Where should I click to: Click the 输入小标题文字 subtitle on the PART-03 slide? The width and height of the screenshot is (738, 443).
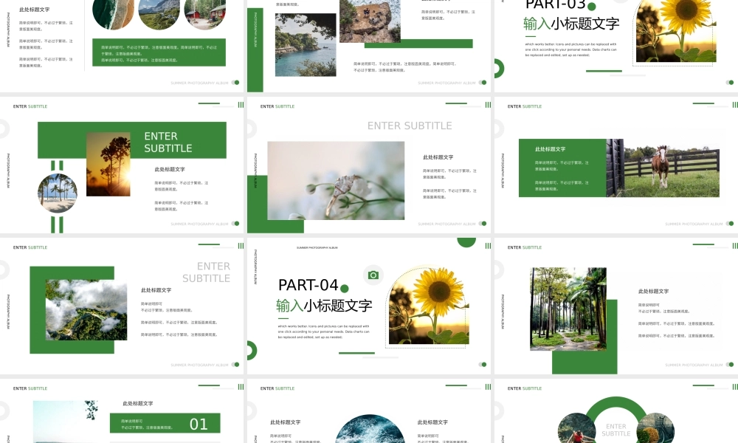pyautogui.click(x=571, y=24)
